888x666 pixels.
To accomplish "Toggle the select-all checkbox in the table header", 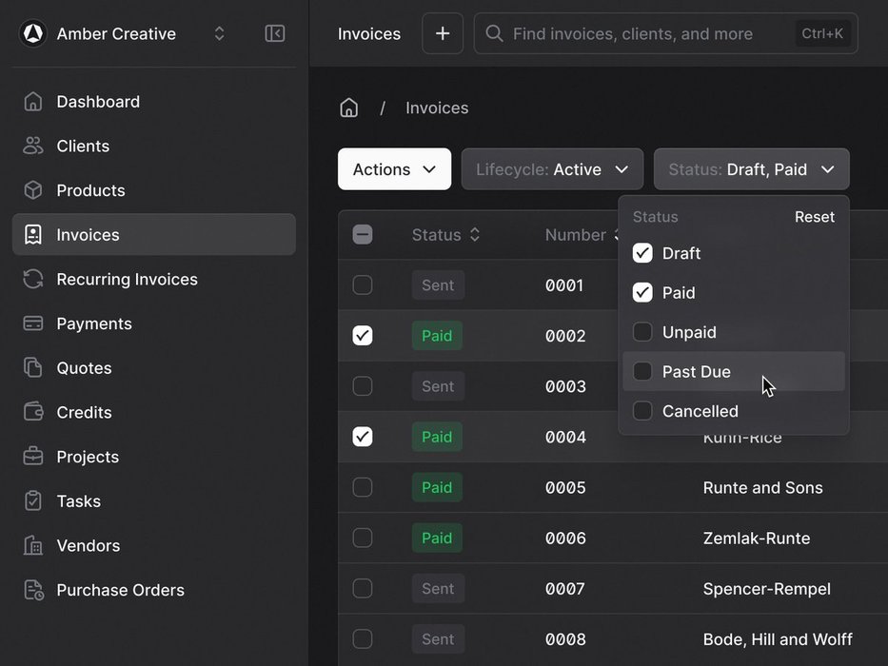I will point(363,234).
